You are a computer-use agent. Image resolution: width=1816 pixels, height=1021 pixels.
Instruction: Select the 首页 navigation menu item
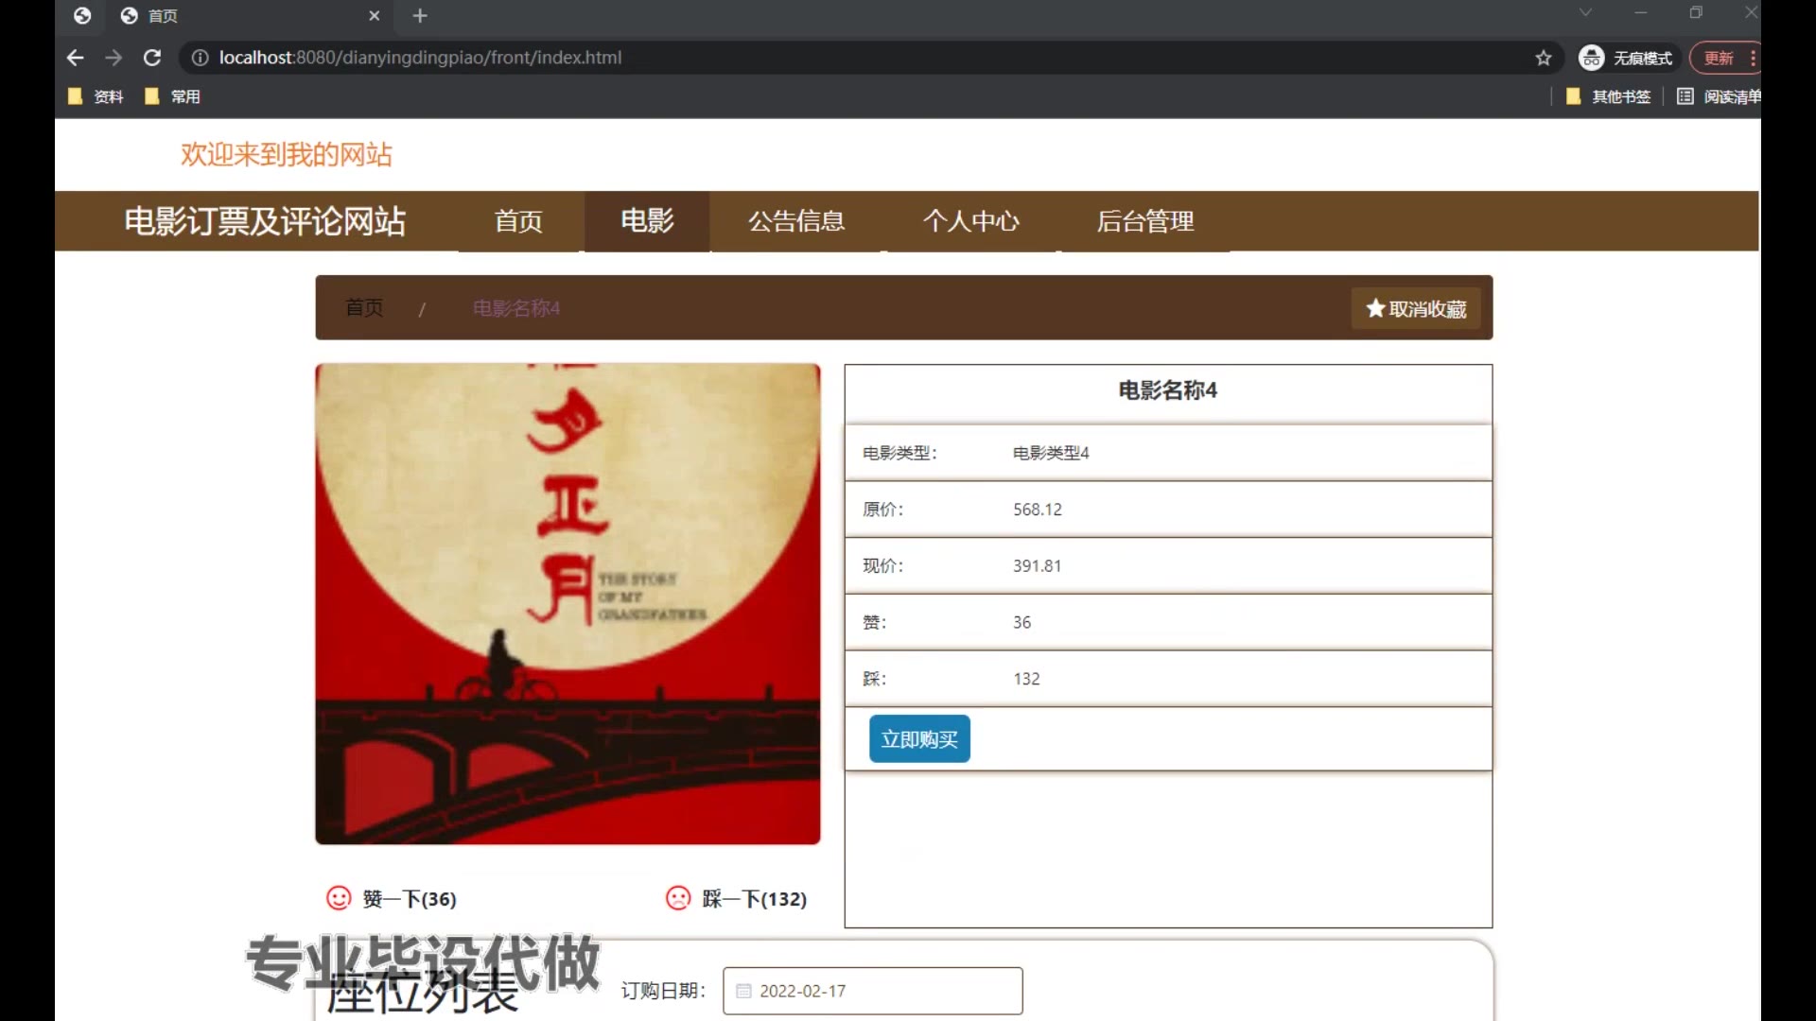click(518, 221)
